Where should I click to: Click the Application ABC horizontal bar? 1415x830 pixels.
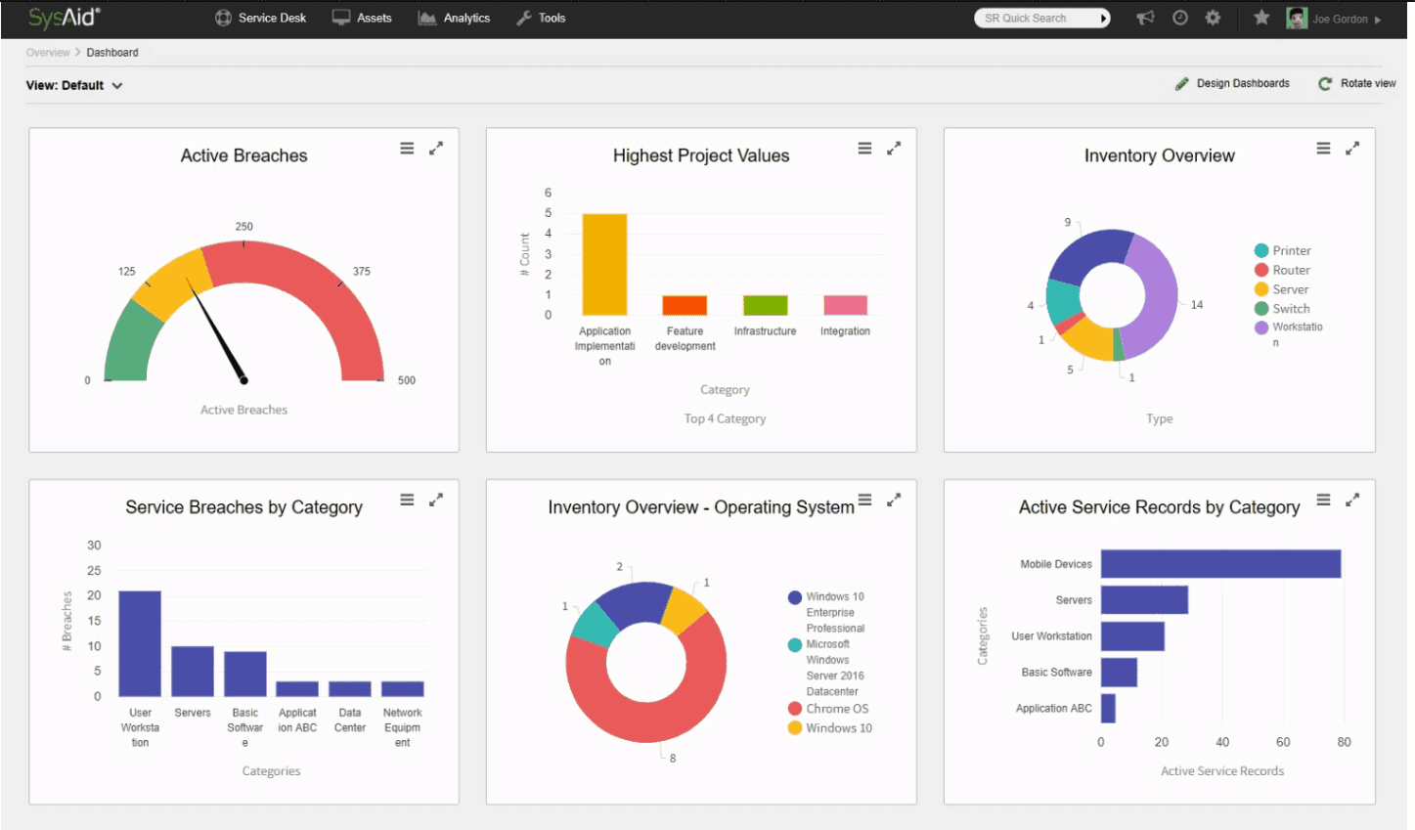(x=1108, y=709)
